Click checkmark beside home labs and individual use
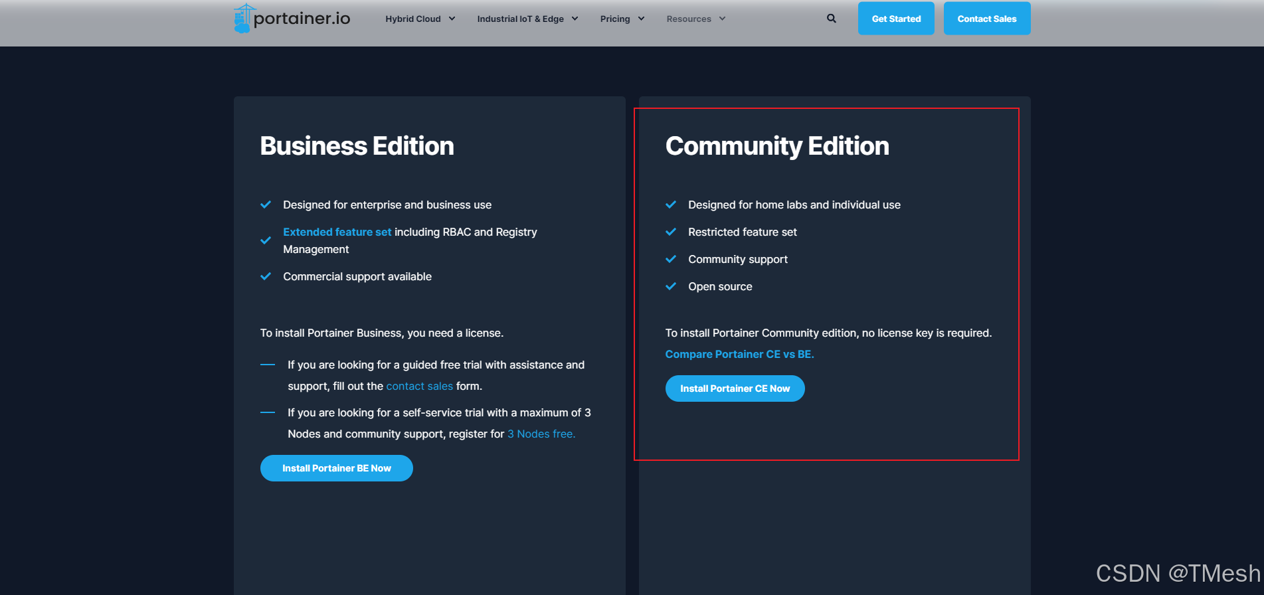1264x595 pixels. click(671, 205)
